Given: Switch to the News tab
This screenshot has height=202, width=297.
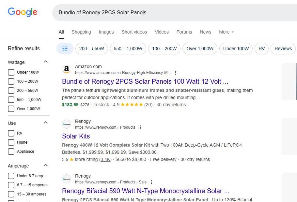Looking at the screenshot, I should tap(206, 32).
